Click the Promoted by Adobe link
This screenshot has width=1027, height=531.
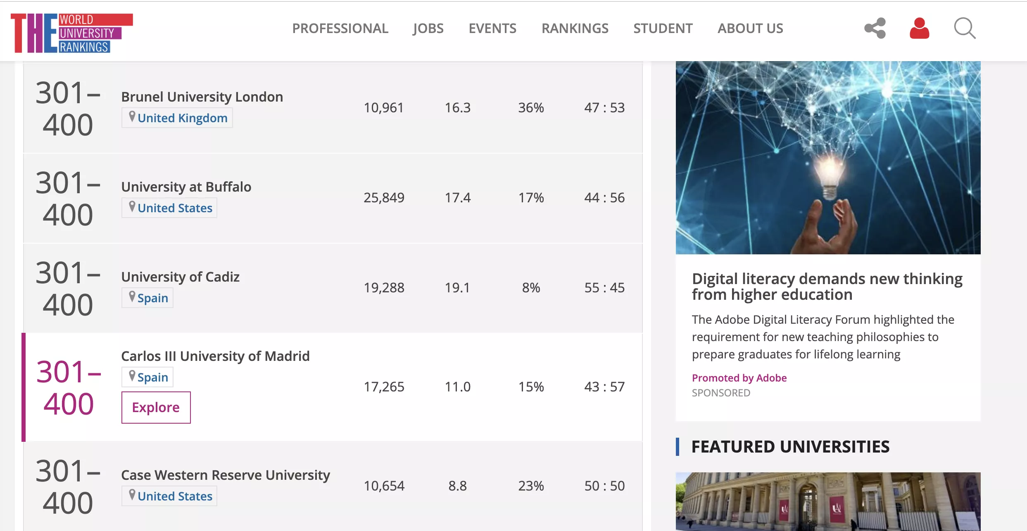[739, 378]
